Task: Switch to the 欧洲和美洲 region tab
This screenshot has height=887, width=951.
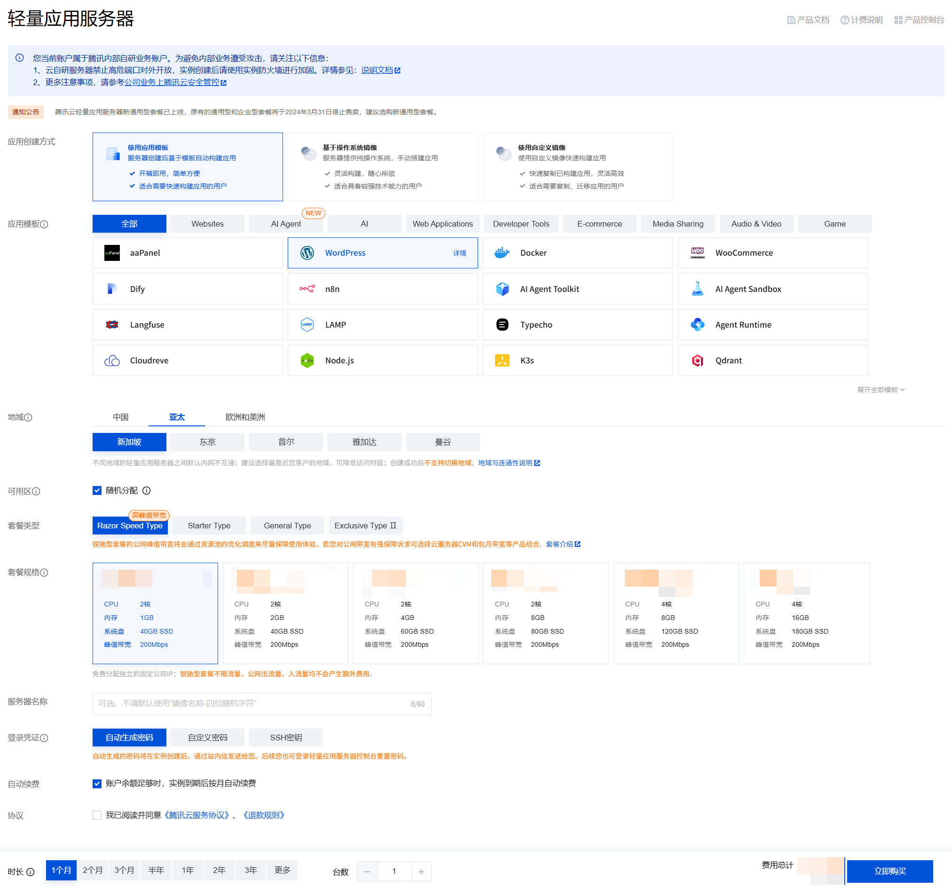Action: point(245,417)
